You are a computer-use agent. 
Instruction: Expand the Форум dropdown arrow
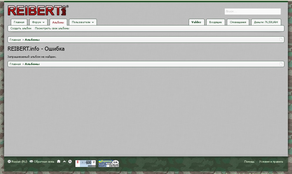click(43, 22)
